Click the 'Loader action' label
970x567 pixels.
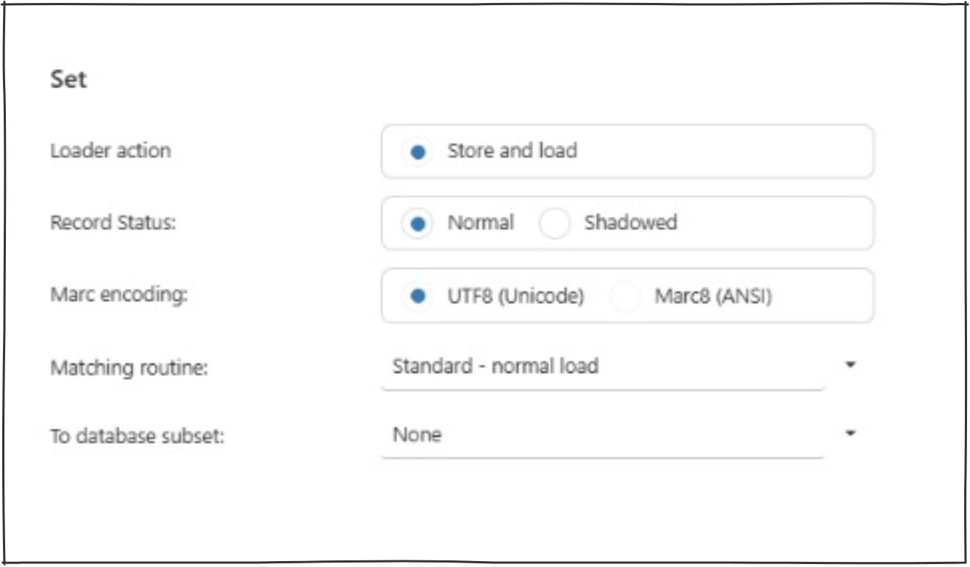pyautogui.click(x=111, y=151)
